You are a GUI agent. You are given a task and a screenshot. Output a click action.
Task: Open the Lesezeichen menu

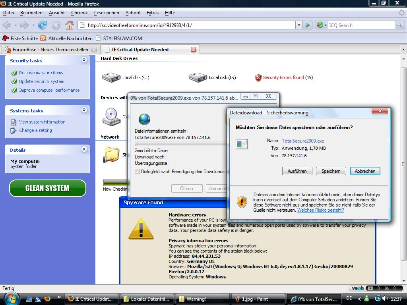[x=107, y=13]
